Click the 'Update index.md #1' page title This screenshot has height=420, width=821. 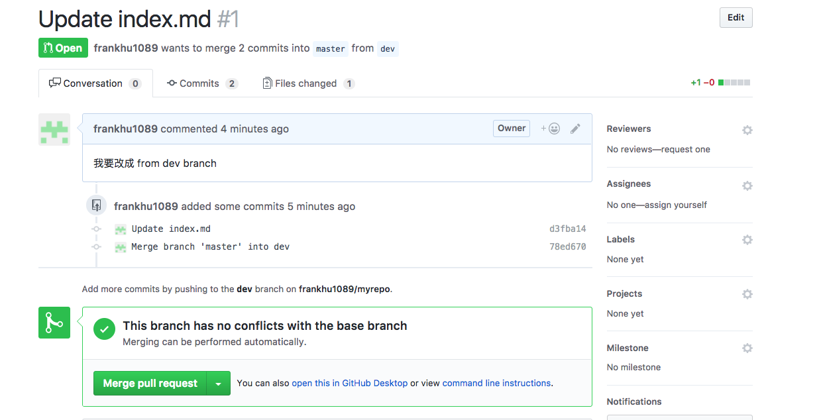click(138, 19)
